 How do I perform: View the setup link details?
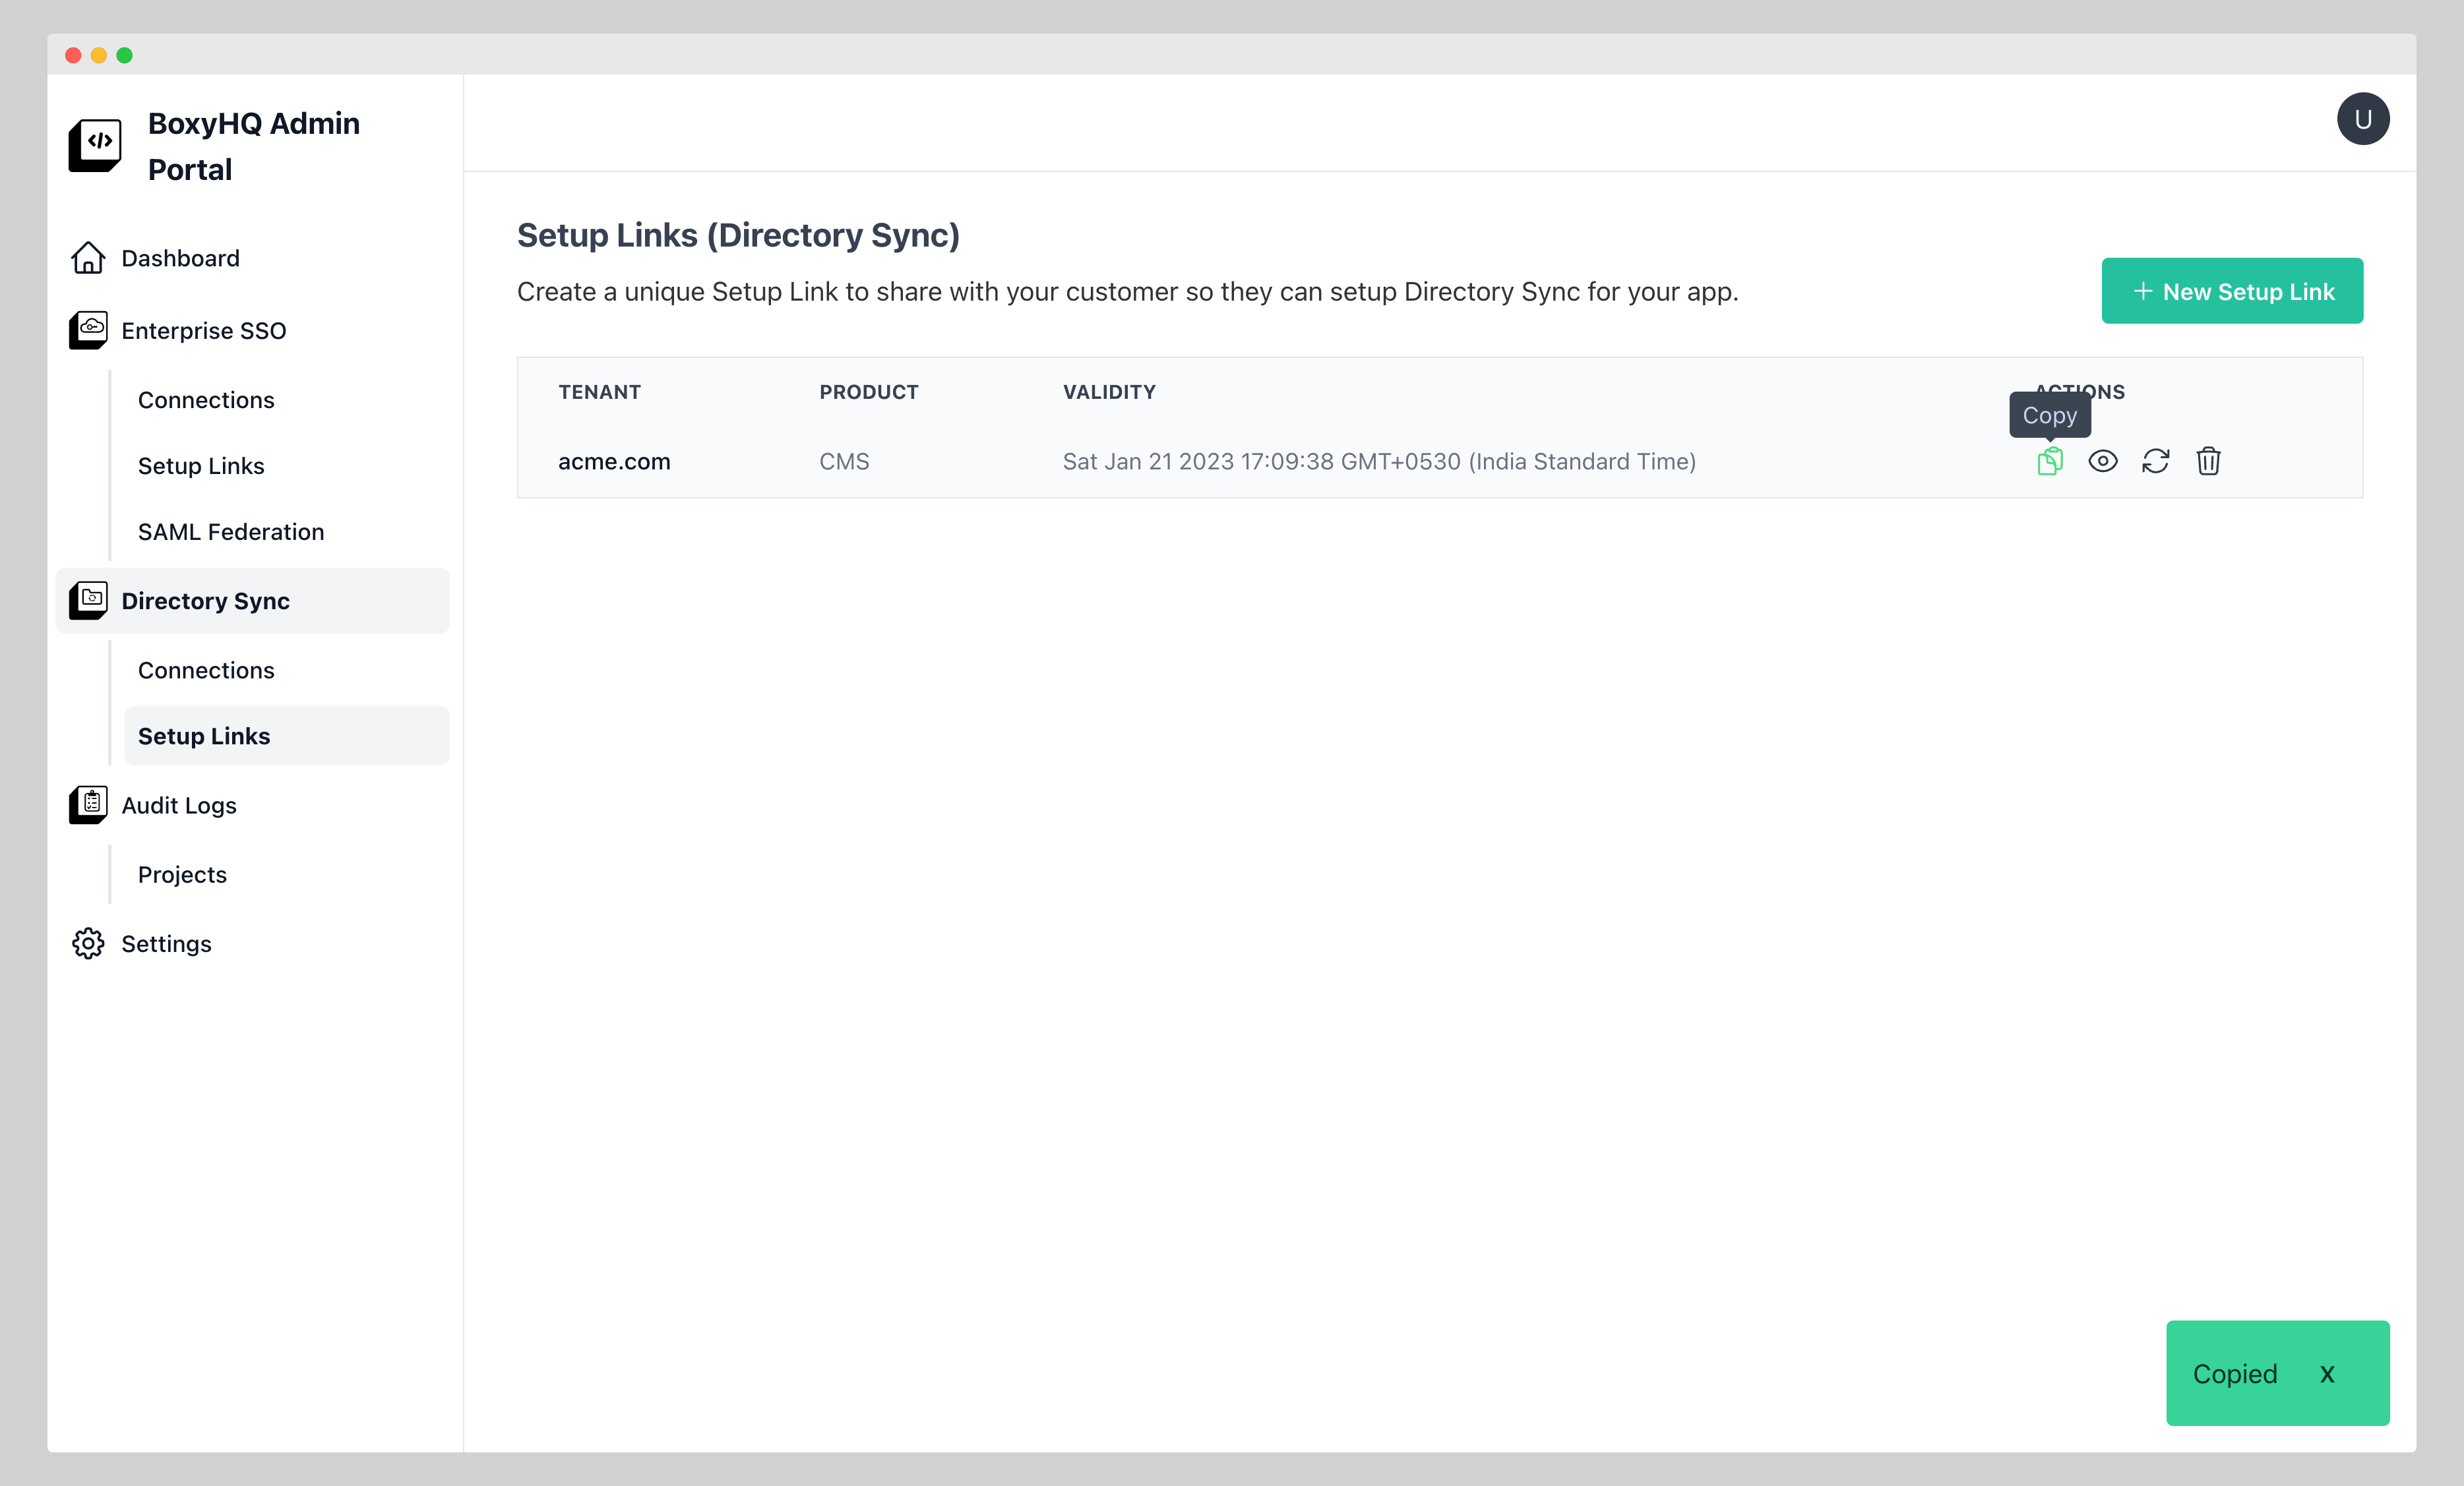(2103, 461)
